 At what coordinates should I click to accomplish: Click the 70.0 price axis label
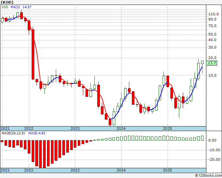pos(212,26)
